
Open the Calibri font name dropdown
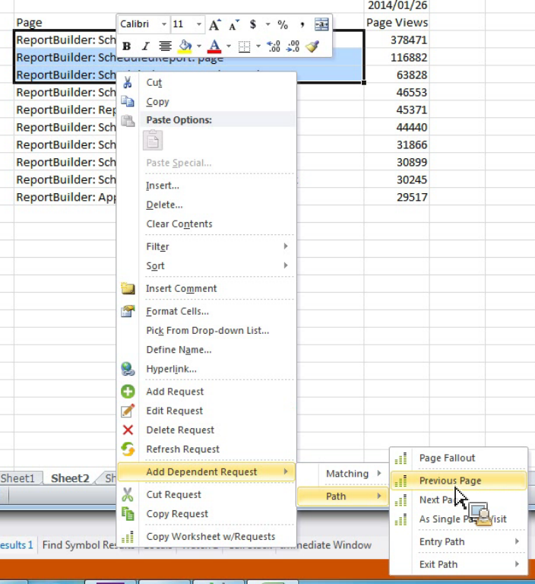tap(164, 24)
